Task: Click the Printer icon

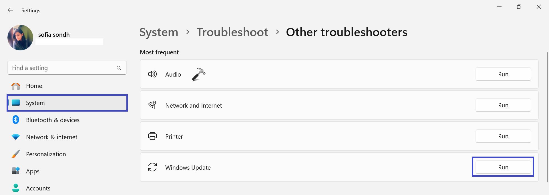Action: (152, 136)
